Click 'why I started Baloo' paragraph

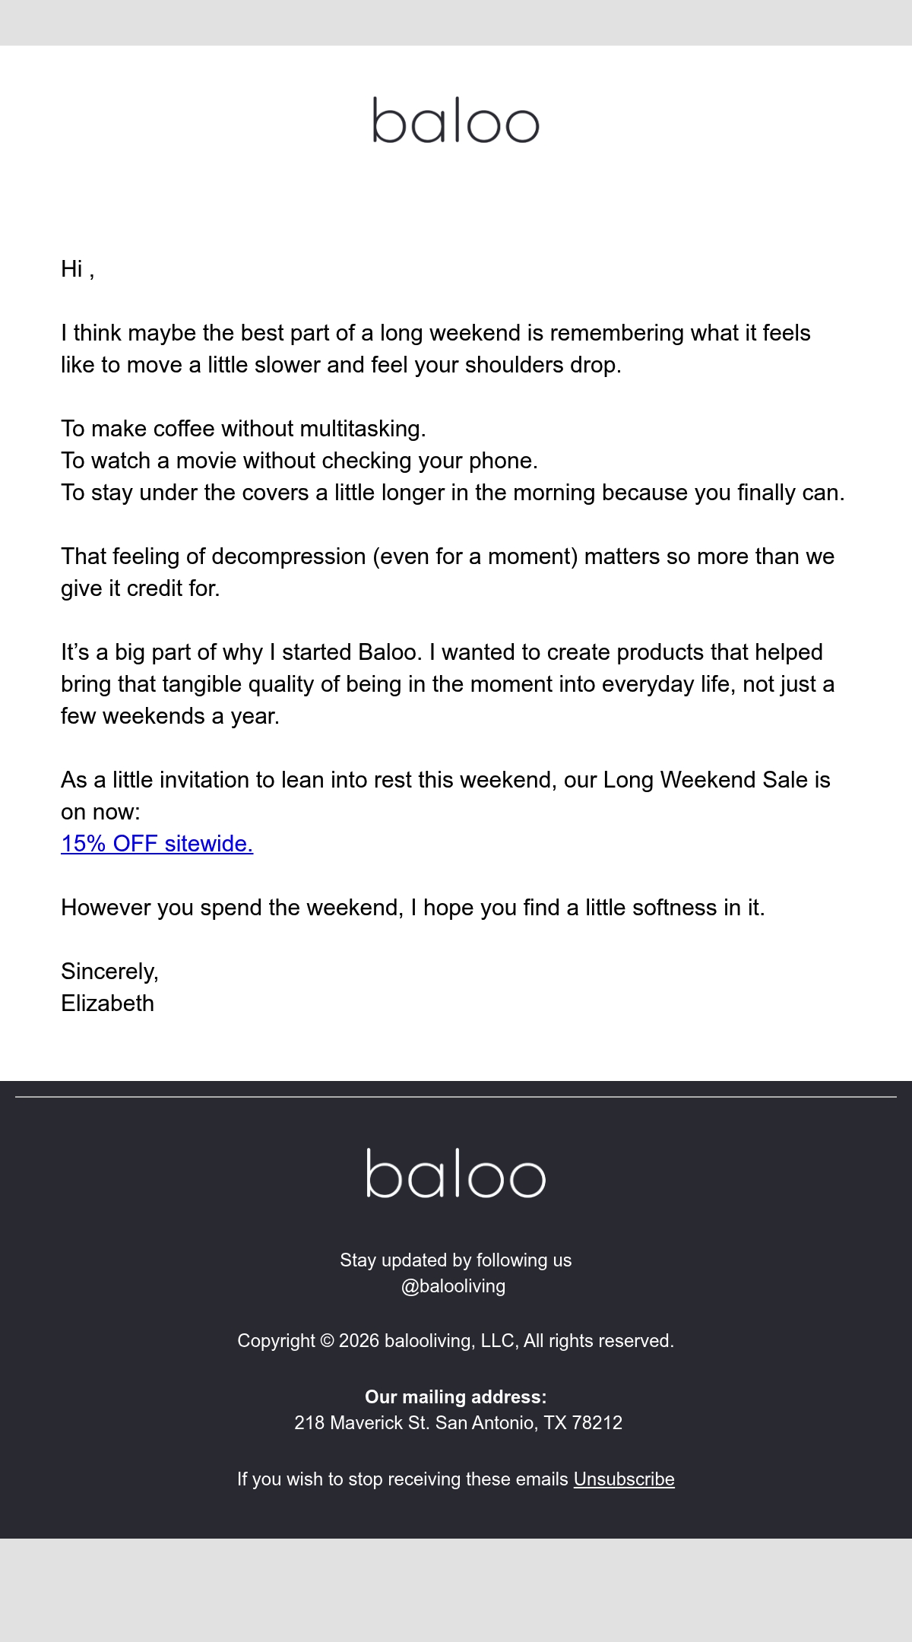click(448, 684)
